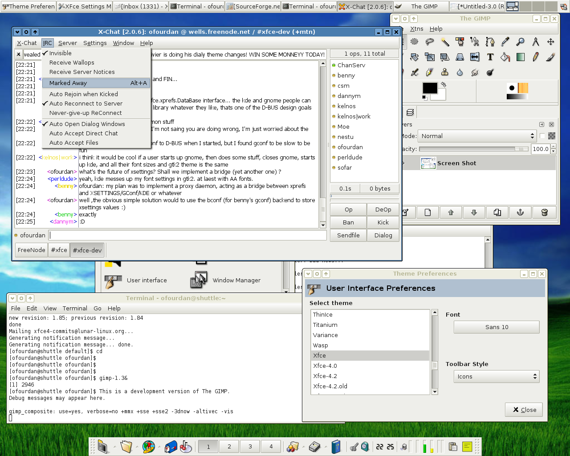Delete layer using the trash can button
The height and width of the screenshot is (456, 570).
point(544,212)
